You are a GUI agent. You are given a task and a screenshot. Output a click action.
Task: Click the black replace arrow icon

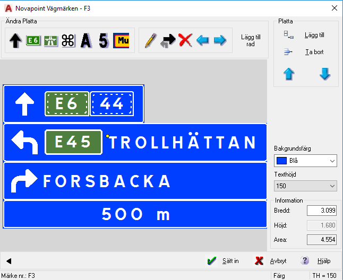pyautogui.click(x=168, y=40)
